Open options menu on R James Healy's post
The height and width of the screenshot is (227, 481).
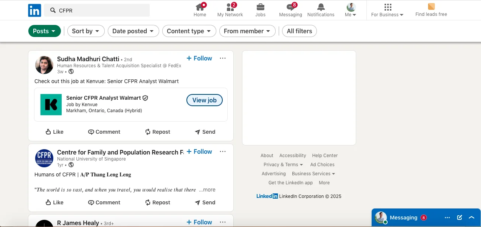coord(223,222)
